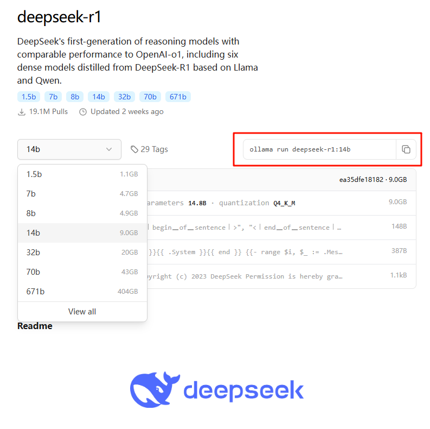
Task: Click the download icon beside Pulls
Action: [x=22, y=112]
